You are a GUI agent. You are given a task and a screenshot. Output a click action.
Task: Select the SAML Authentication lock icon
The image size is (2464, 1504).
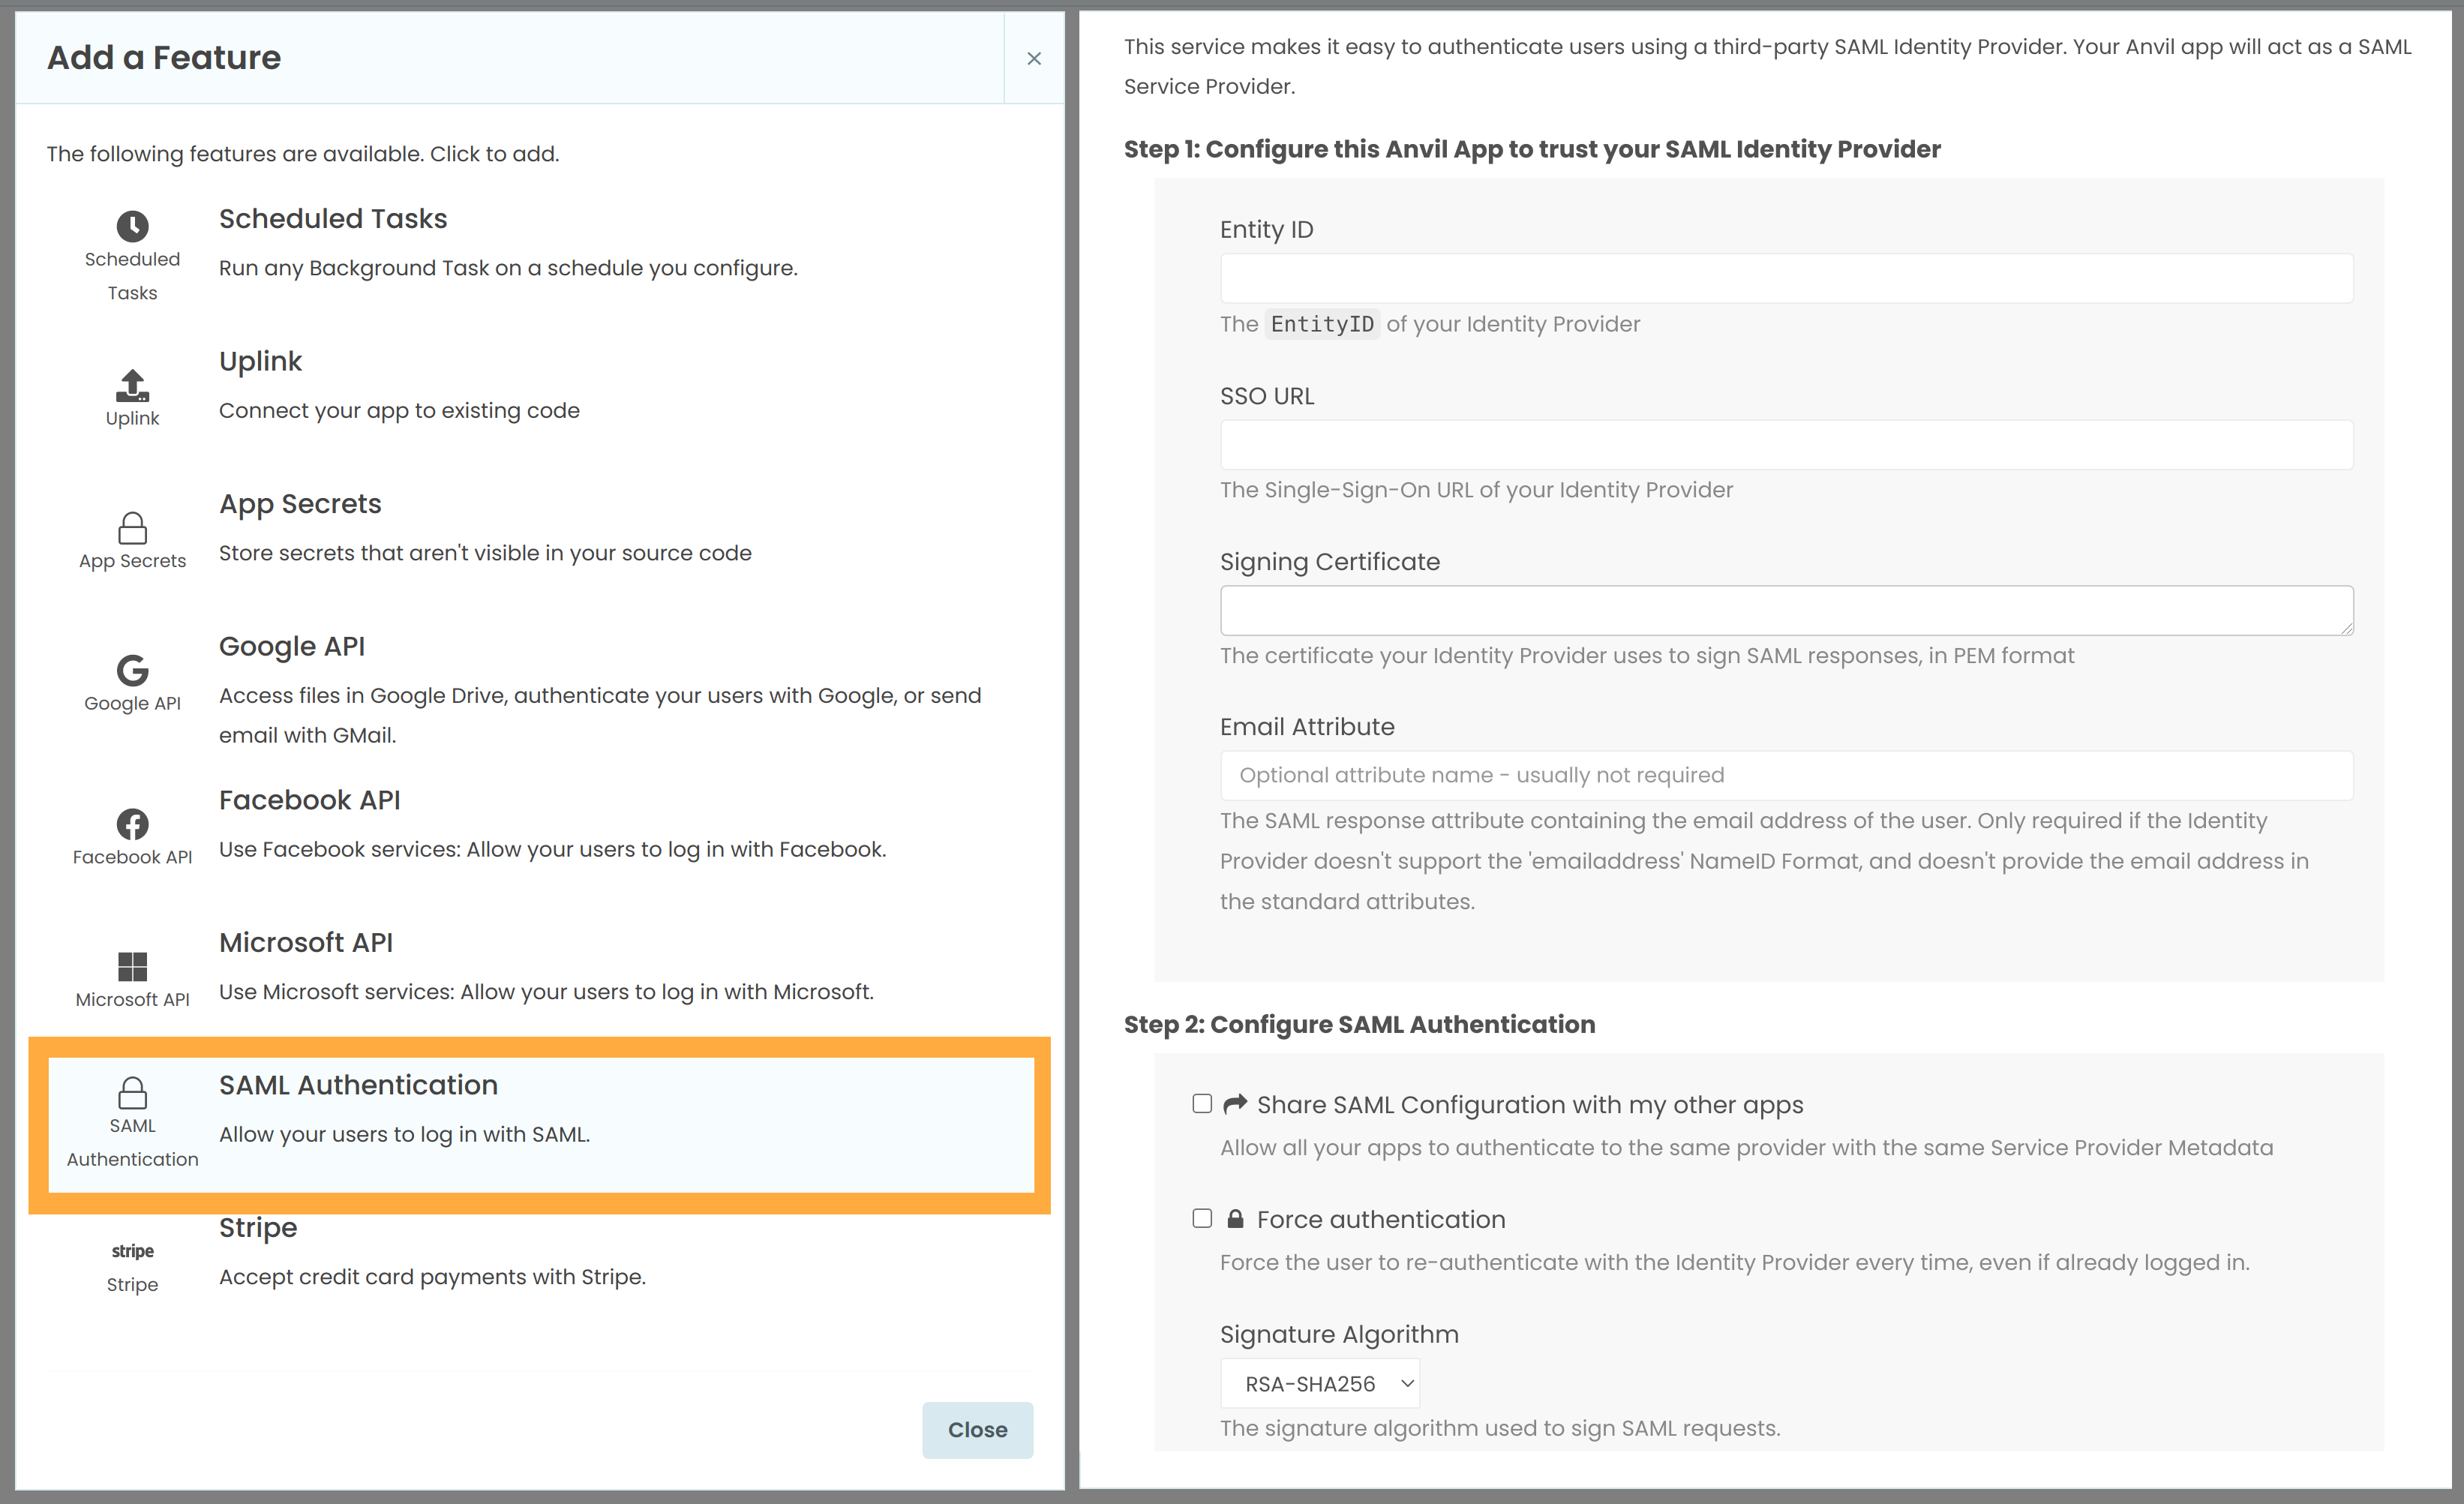tap(131, 1093)
